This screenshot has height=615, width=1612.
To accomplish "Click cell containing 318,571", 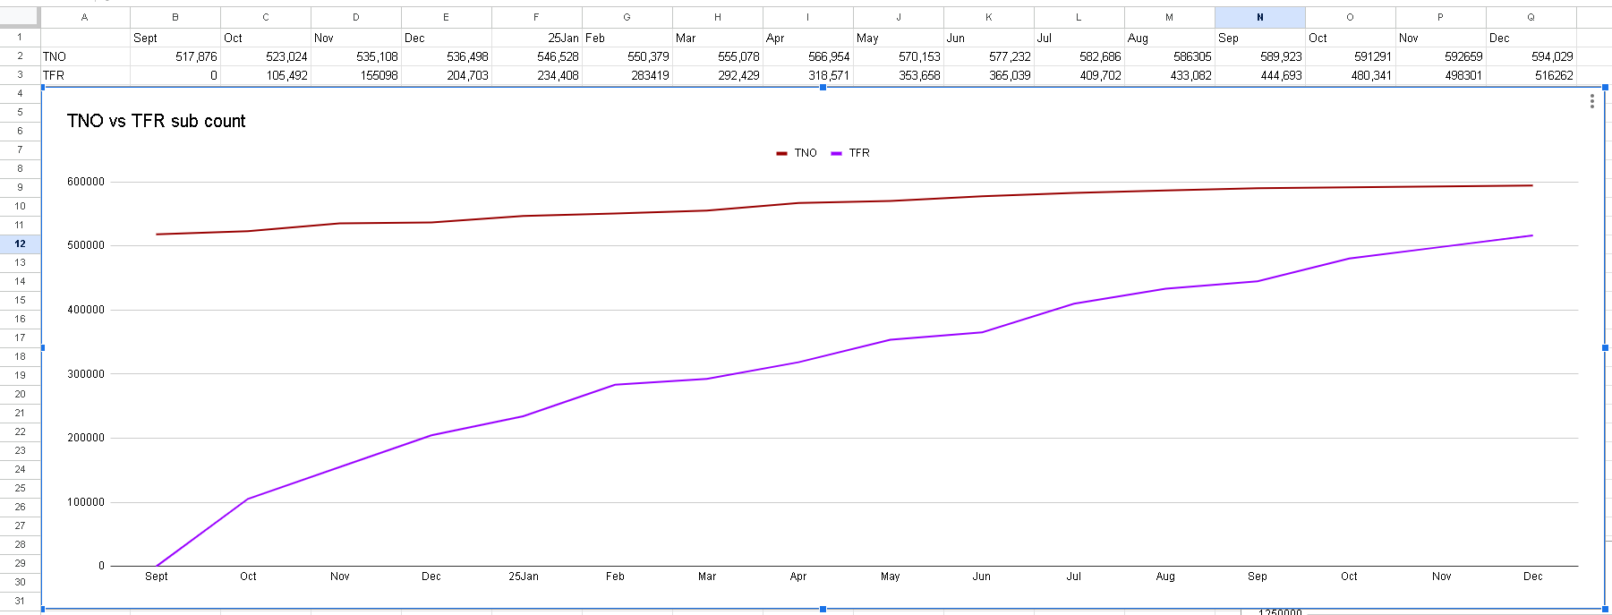I will click(x=808, y=75).
